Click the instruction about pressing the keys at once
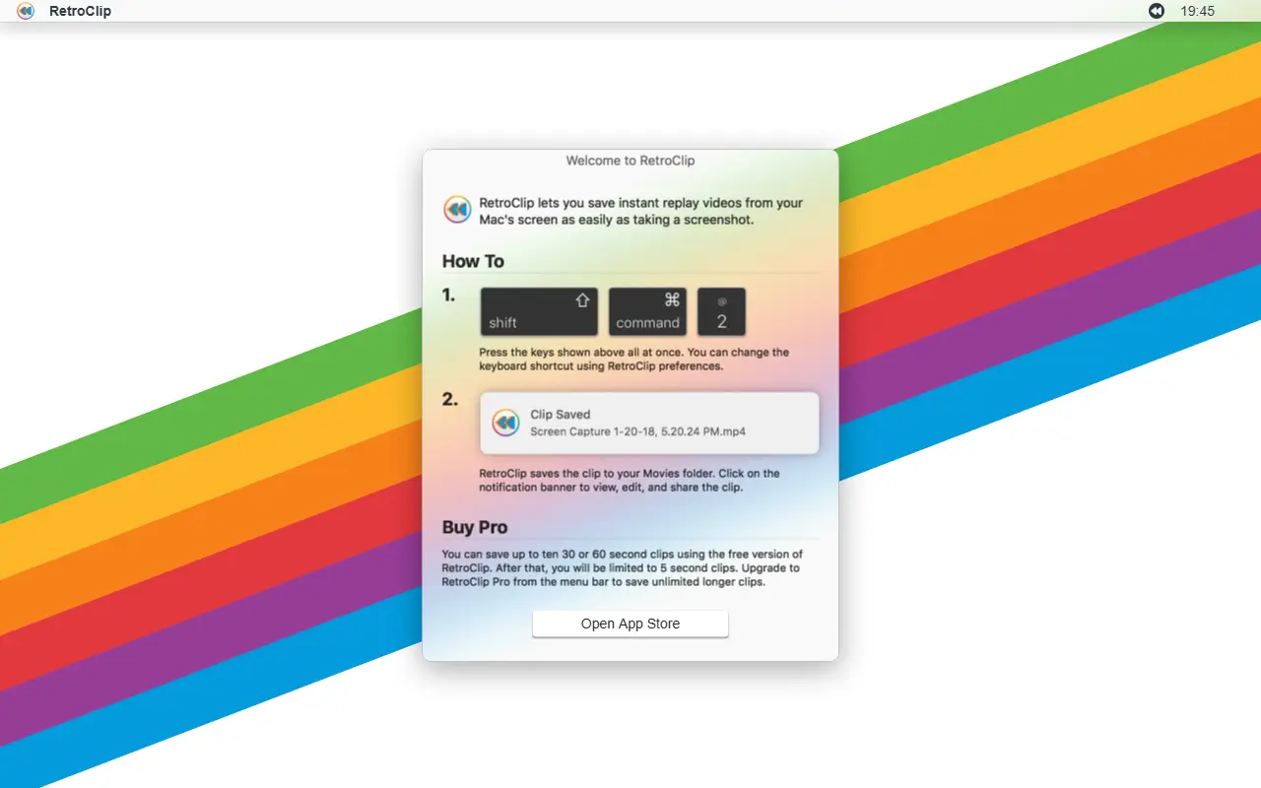 (x=634, y=360)
